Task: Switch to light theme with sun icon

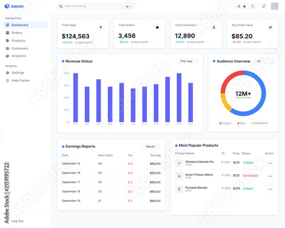Action: tap(239, 6)
